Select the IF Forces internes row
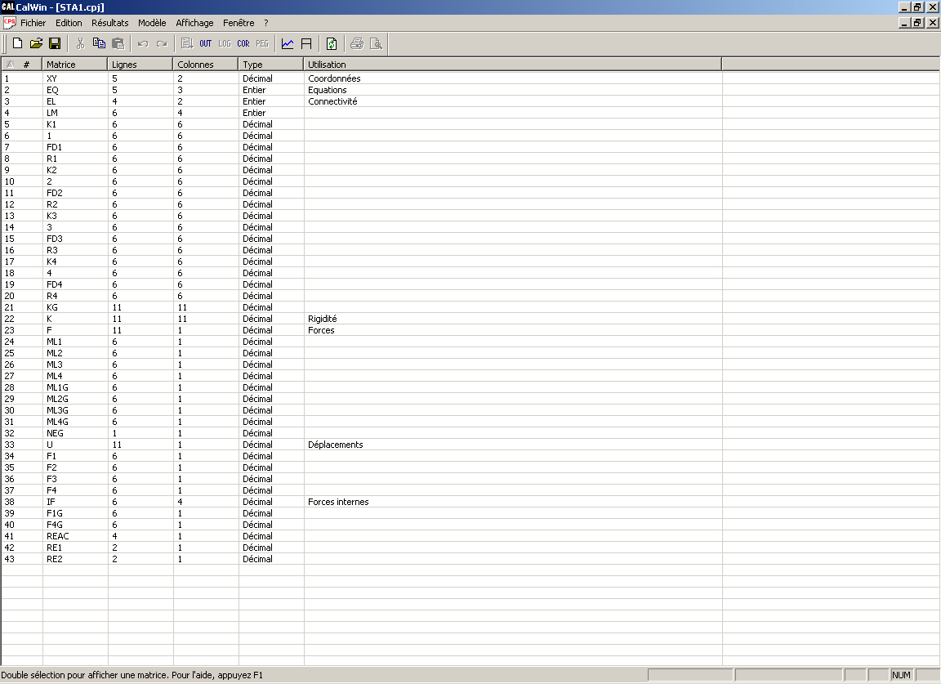 pyautogui.click(x=51, y=502)
